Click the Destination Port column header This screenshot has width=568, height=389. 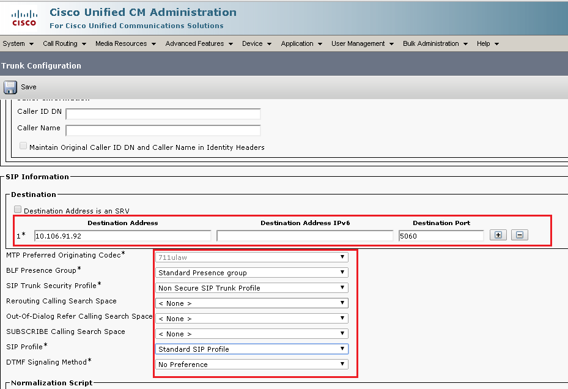point(441,223)
